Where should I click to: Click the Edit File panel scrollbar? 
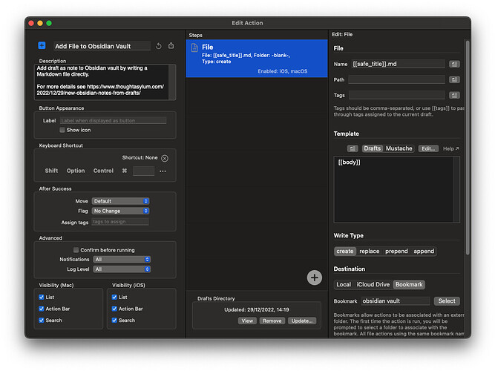(468, 147)
